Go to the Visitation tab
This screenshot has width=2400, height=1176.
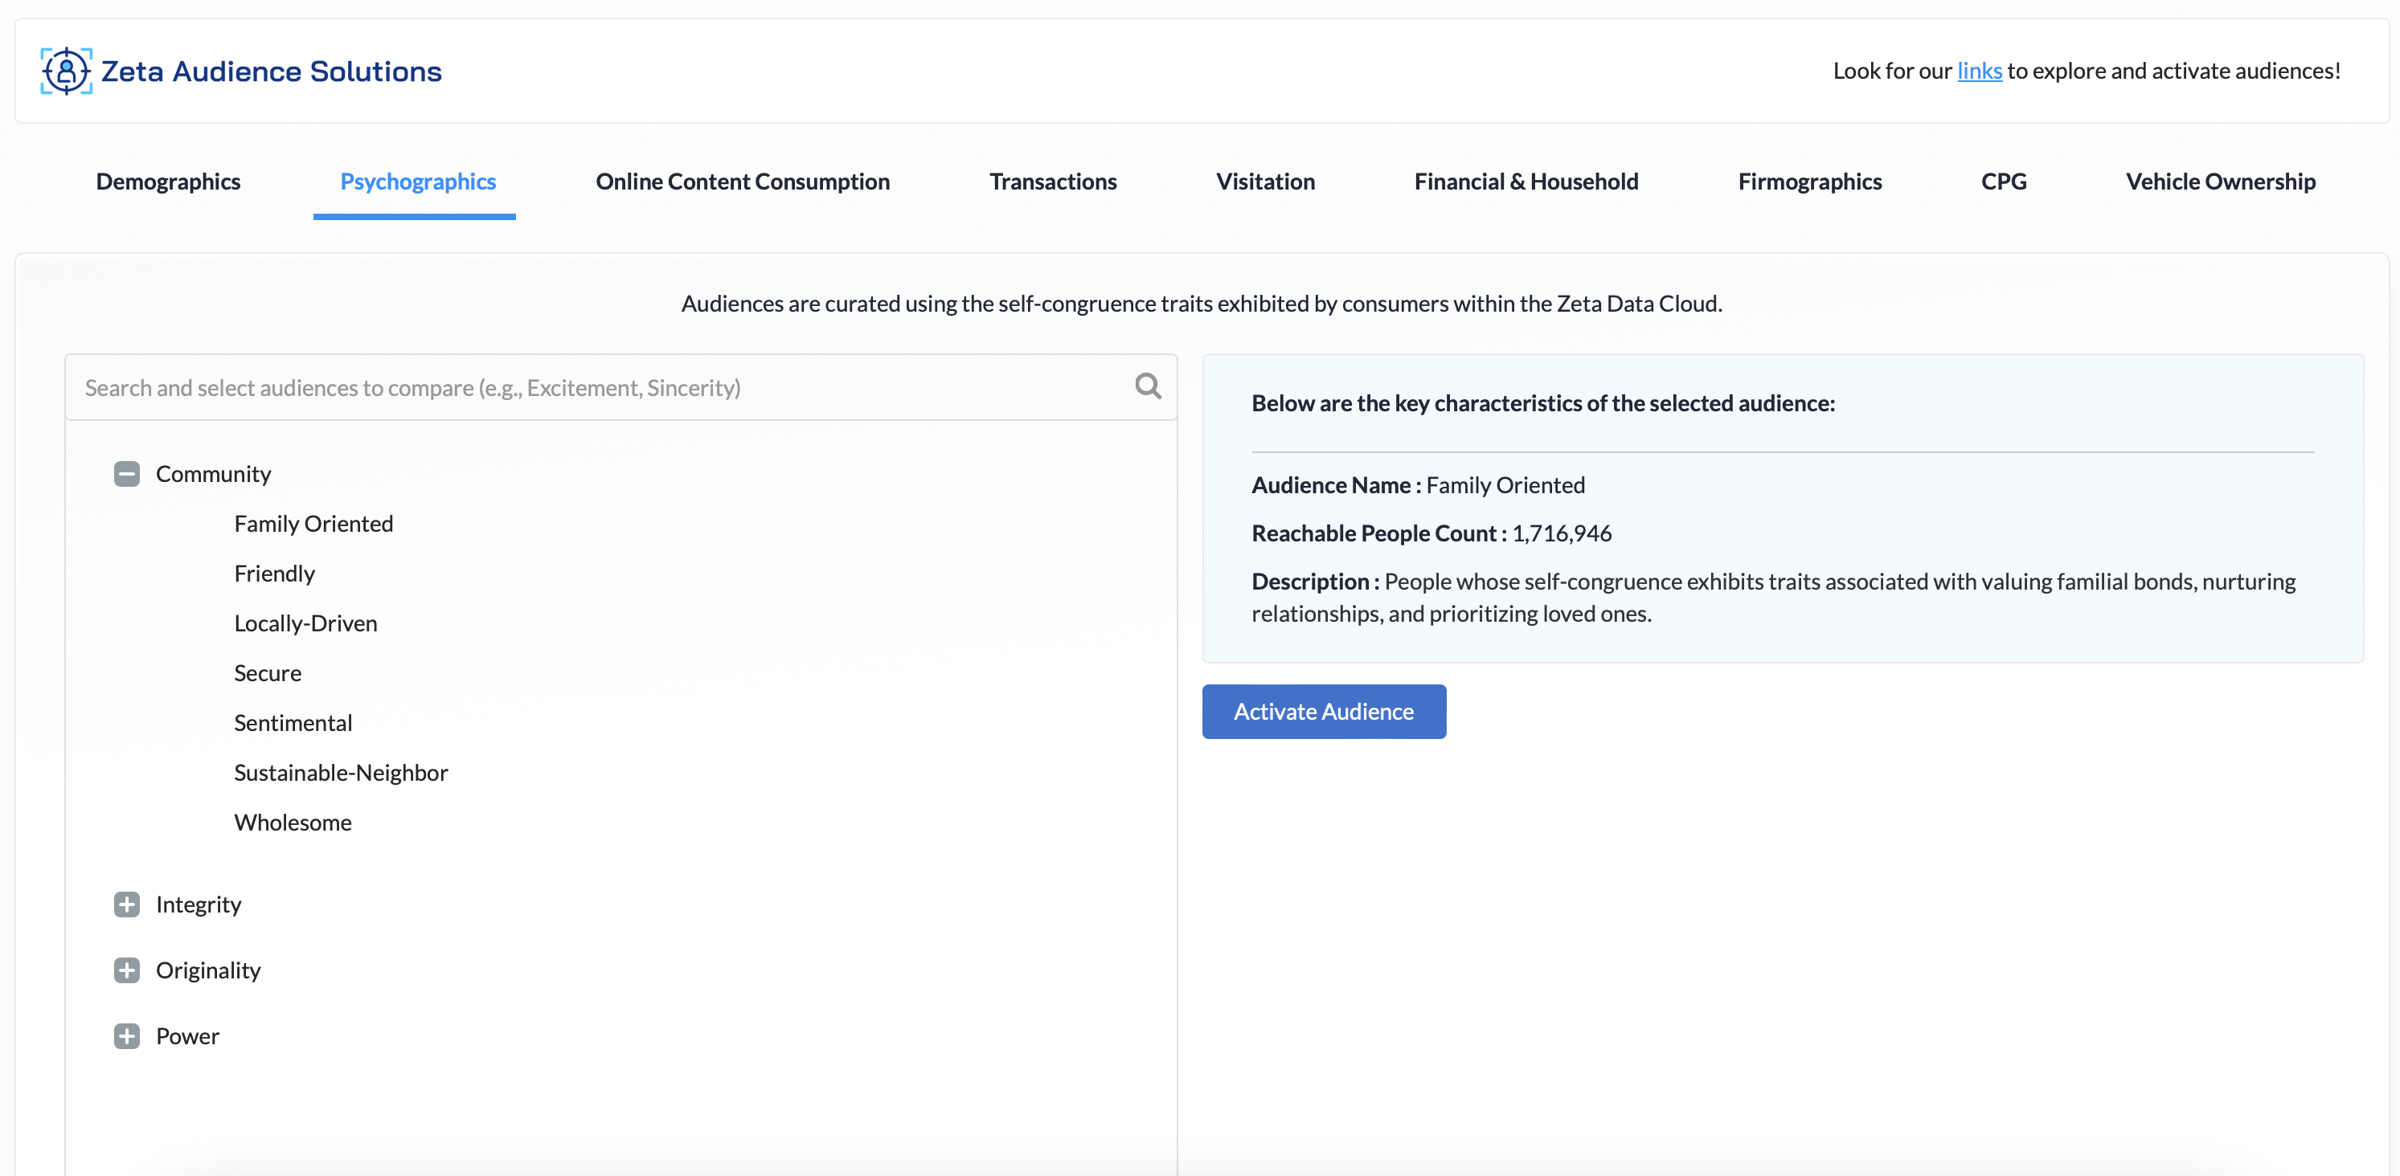[x=1264, y=182]
